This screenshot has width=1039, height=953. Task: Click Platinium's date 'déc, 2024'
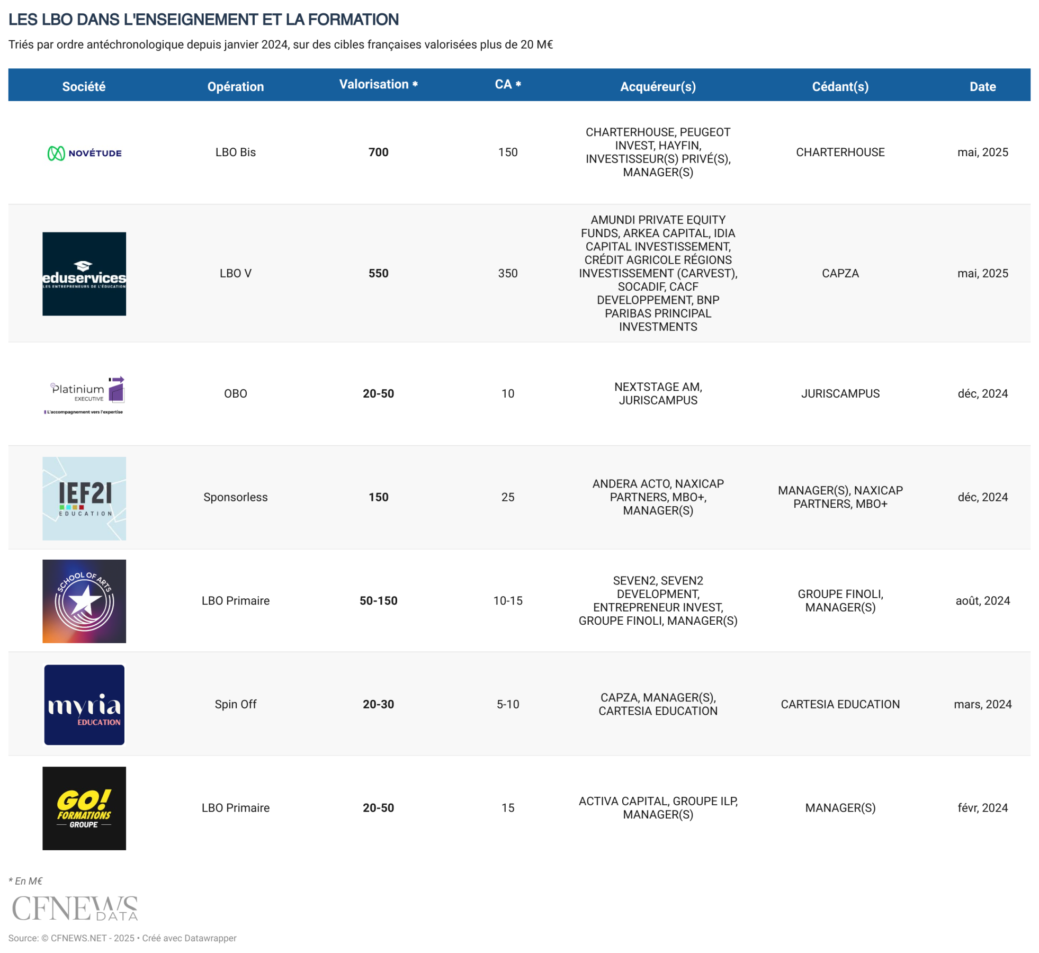click(x=982, y=393)
